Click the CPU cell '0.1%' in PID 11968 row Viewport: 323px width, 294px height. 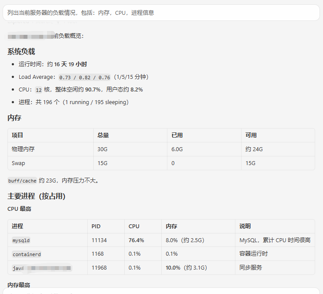click(135, 267)
